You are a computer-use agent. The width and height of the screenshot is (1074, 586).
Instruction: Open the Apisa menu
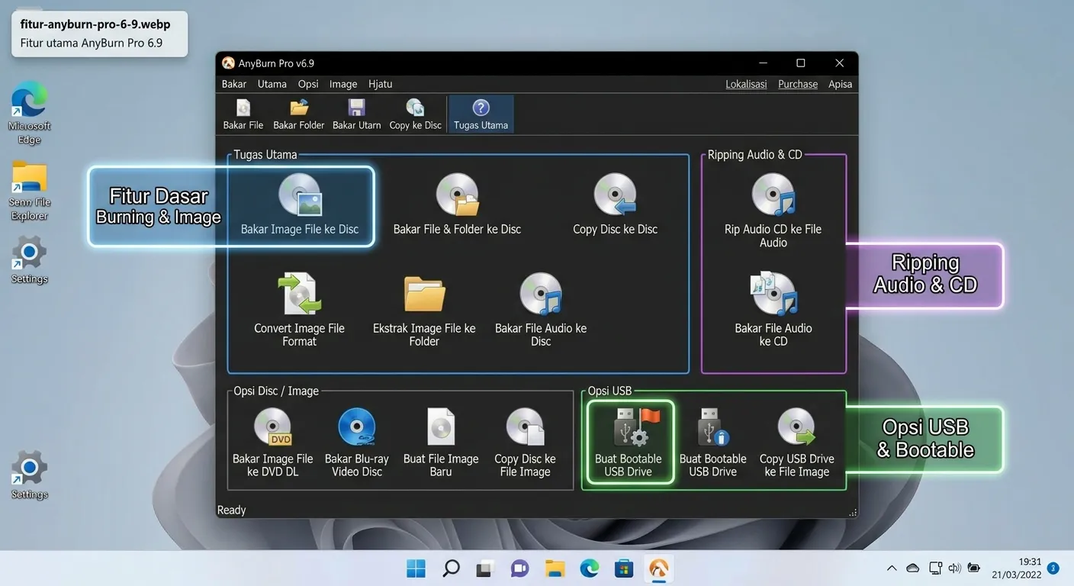tap(840, 84)
